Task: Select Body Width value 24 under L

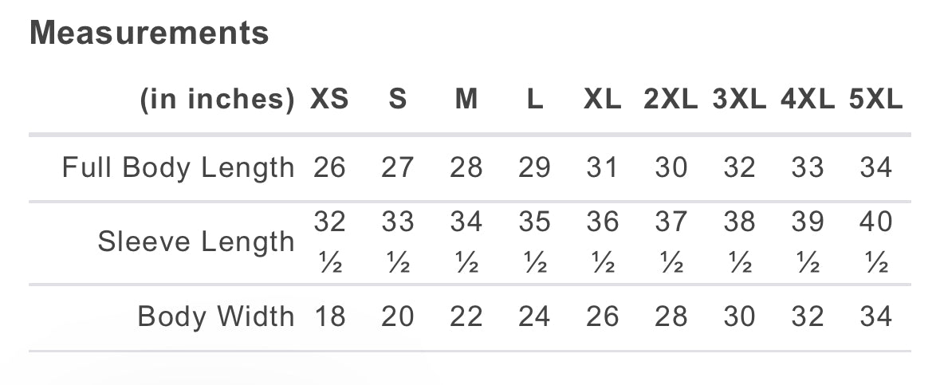Action: (x=534, y=316)
